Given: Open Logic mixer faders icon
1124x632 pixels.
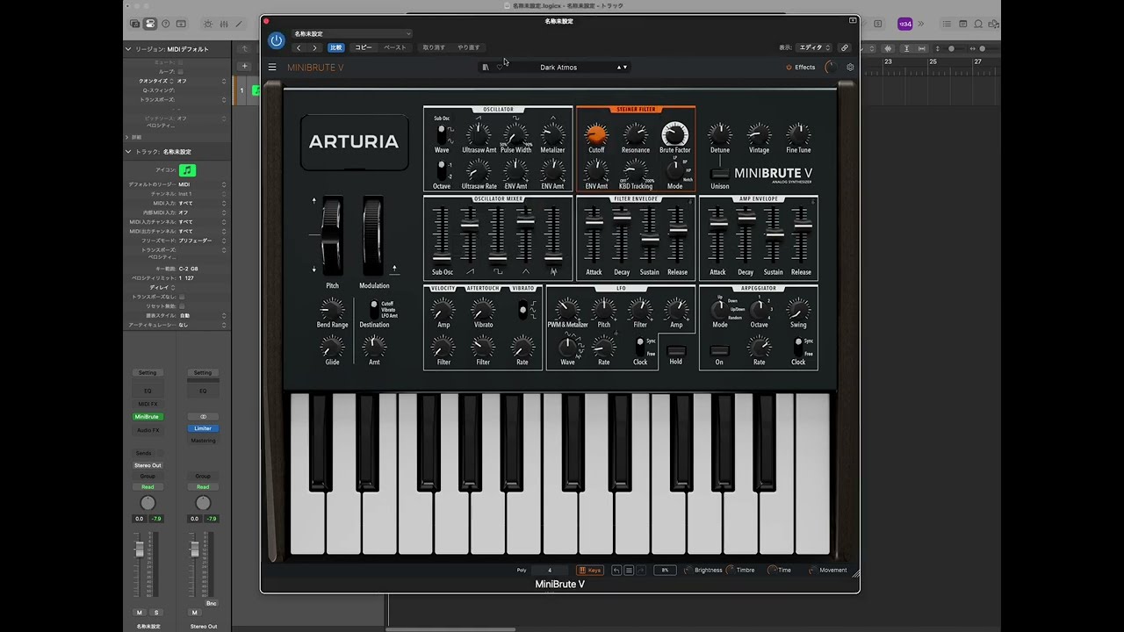Looking at the screenshot, I should (223, 24).
